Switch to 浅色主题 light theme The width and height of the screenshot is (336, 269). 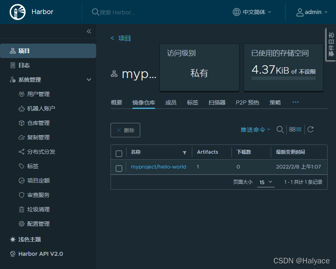click(30, 239)
